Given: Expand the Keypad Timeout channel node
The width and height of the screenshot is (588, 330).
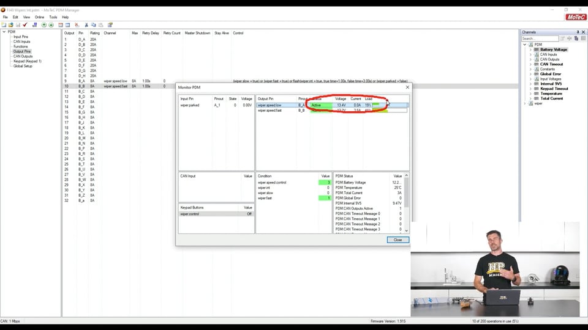Looking at the screenshot, I should pos(530,89).
